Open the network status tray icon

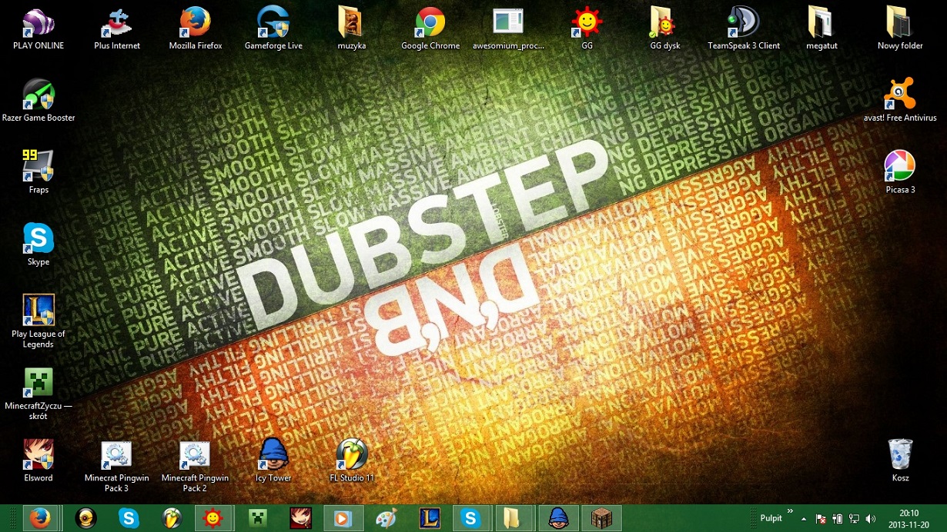854,519
